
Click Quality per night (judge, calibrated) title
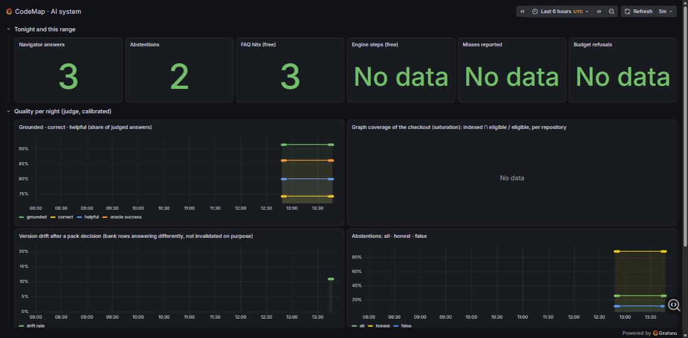[63, 111]
